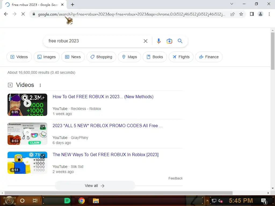Click the 'Reckless - Roblox' channel text

[86, 109]
